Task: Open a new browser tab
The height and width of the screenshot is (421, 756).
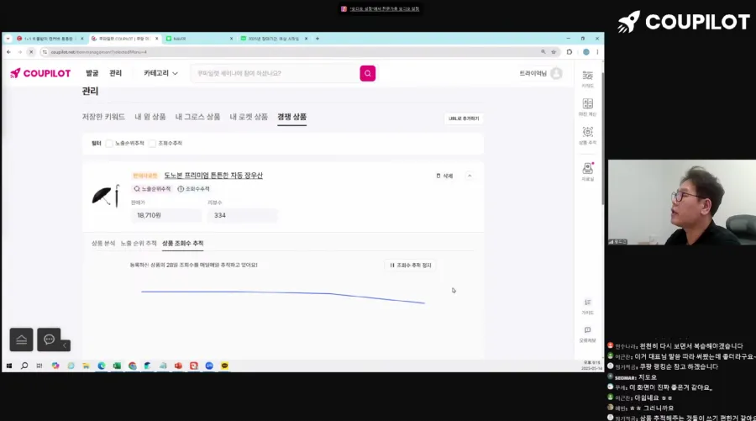Action: point(318,39)
